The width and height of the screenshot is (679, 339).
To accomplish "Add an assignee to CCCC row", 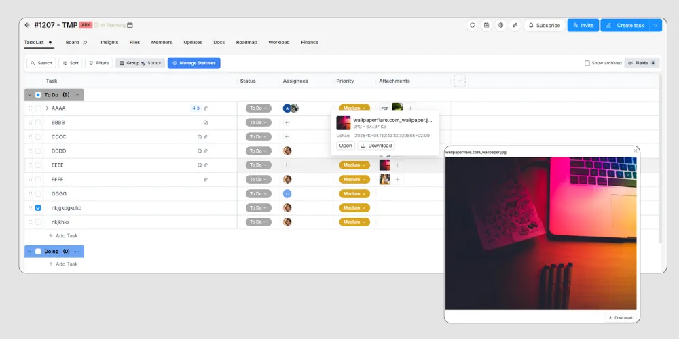I will tap(287, 137).
